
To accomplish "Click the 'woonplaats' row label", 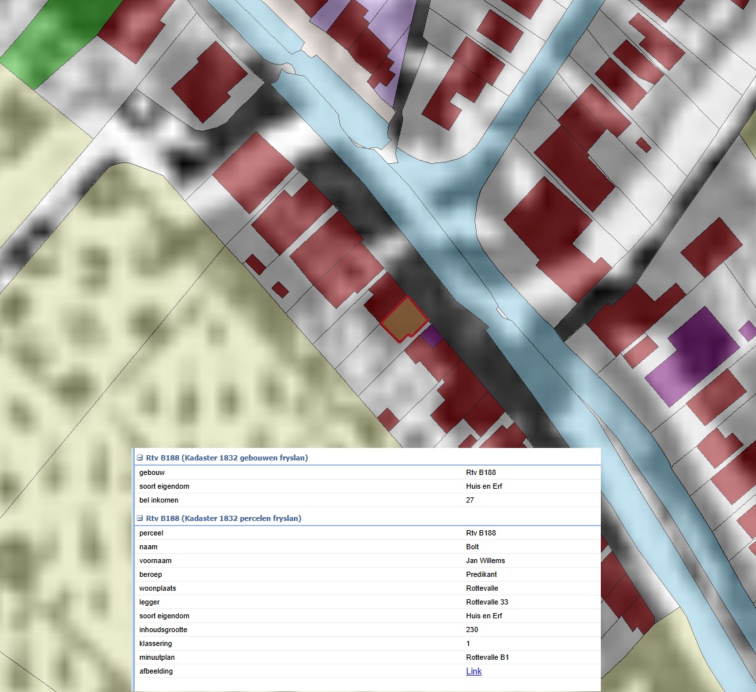I will tap(158, 588).
